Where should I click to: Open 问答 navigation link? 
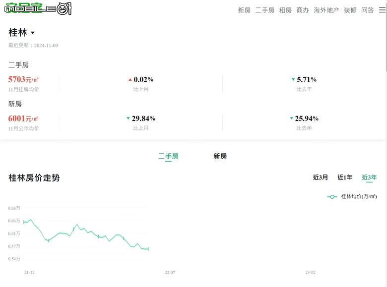click(368, 10)
